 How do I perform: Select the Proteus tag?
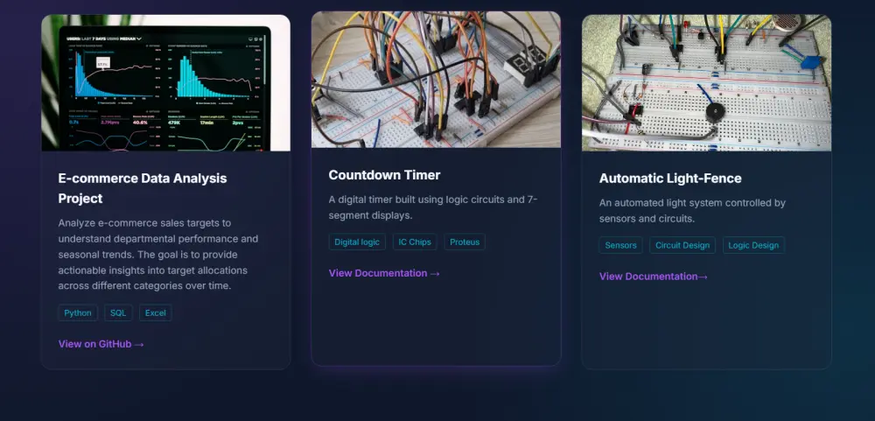click(465, 242)
